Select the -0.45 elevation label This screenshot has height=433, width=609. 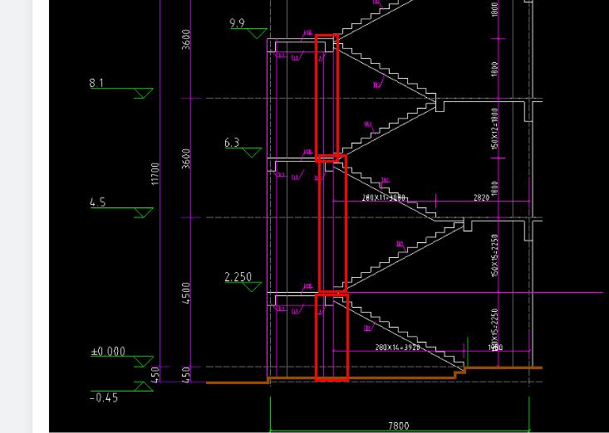point(104,398)
